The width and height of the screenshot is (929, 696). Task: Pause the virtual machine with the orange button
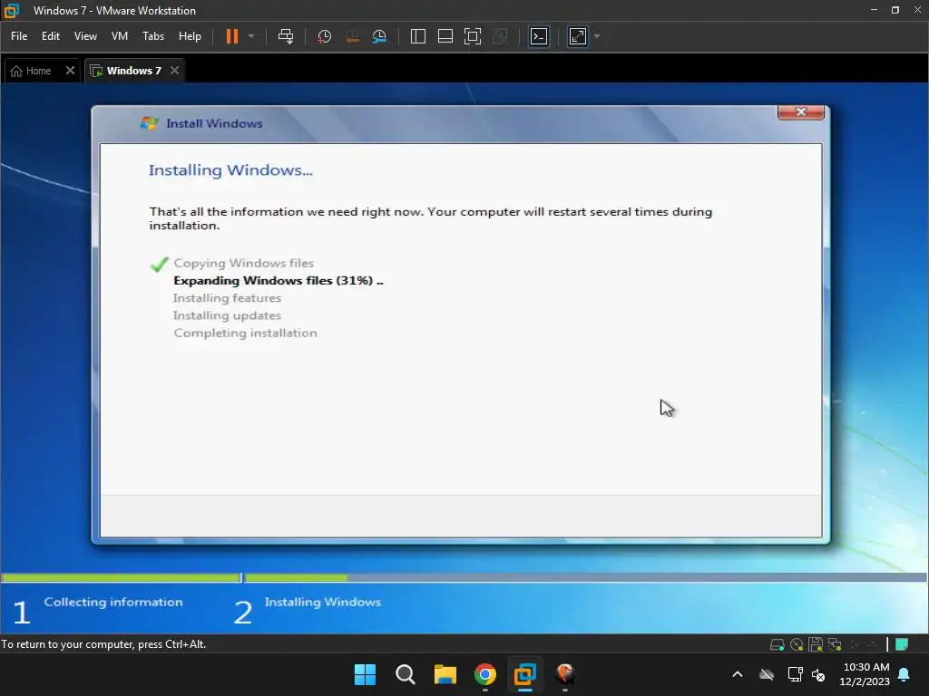(232, 36)
